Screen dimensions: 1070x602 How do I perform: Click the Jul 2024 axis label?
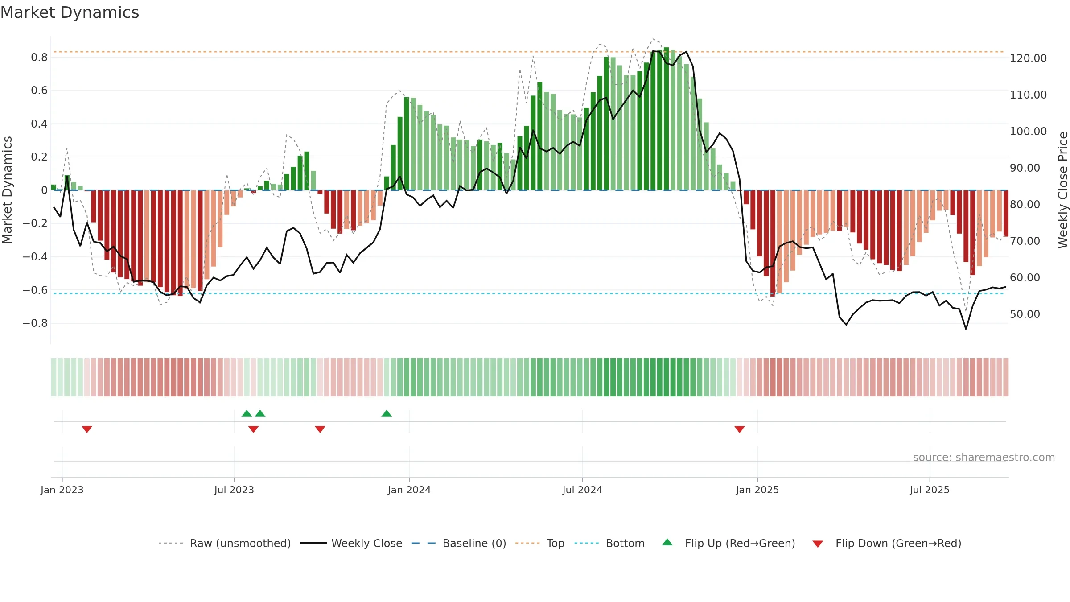pos(582,490)
